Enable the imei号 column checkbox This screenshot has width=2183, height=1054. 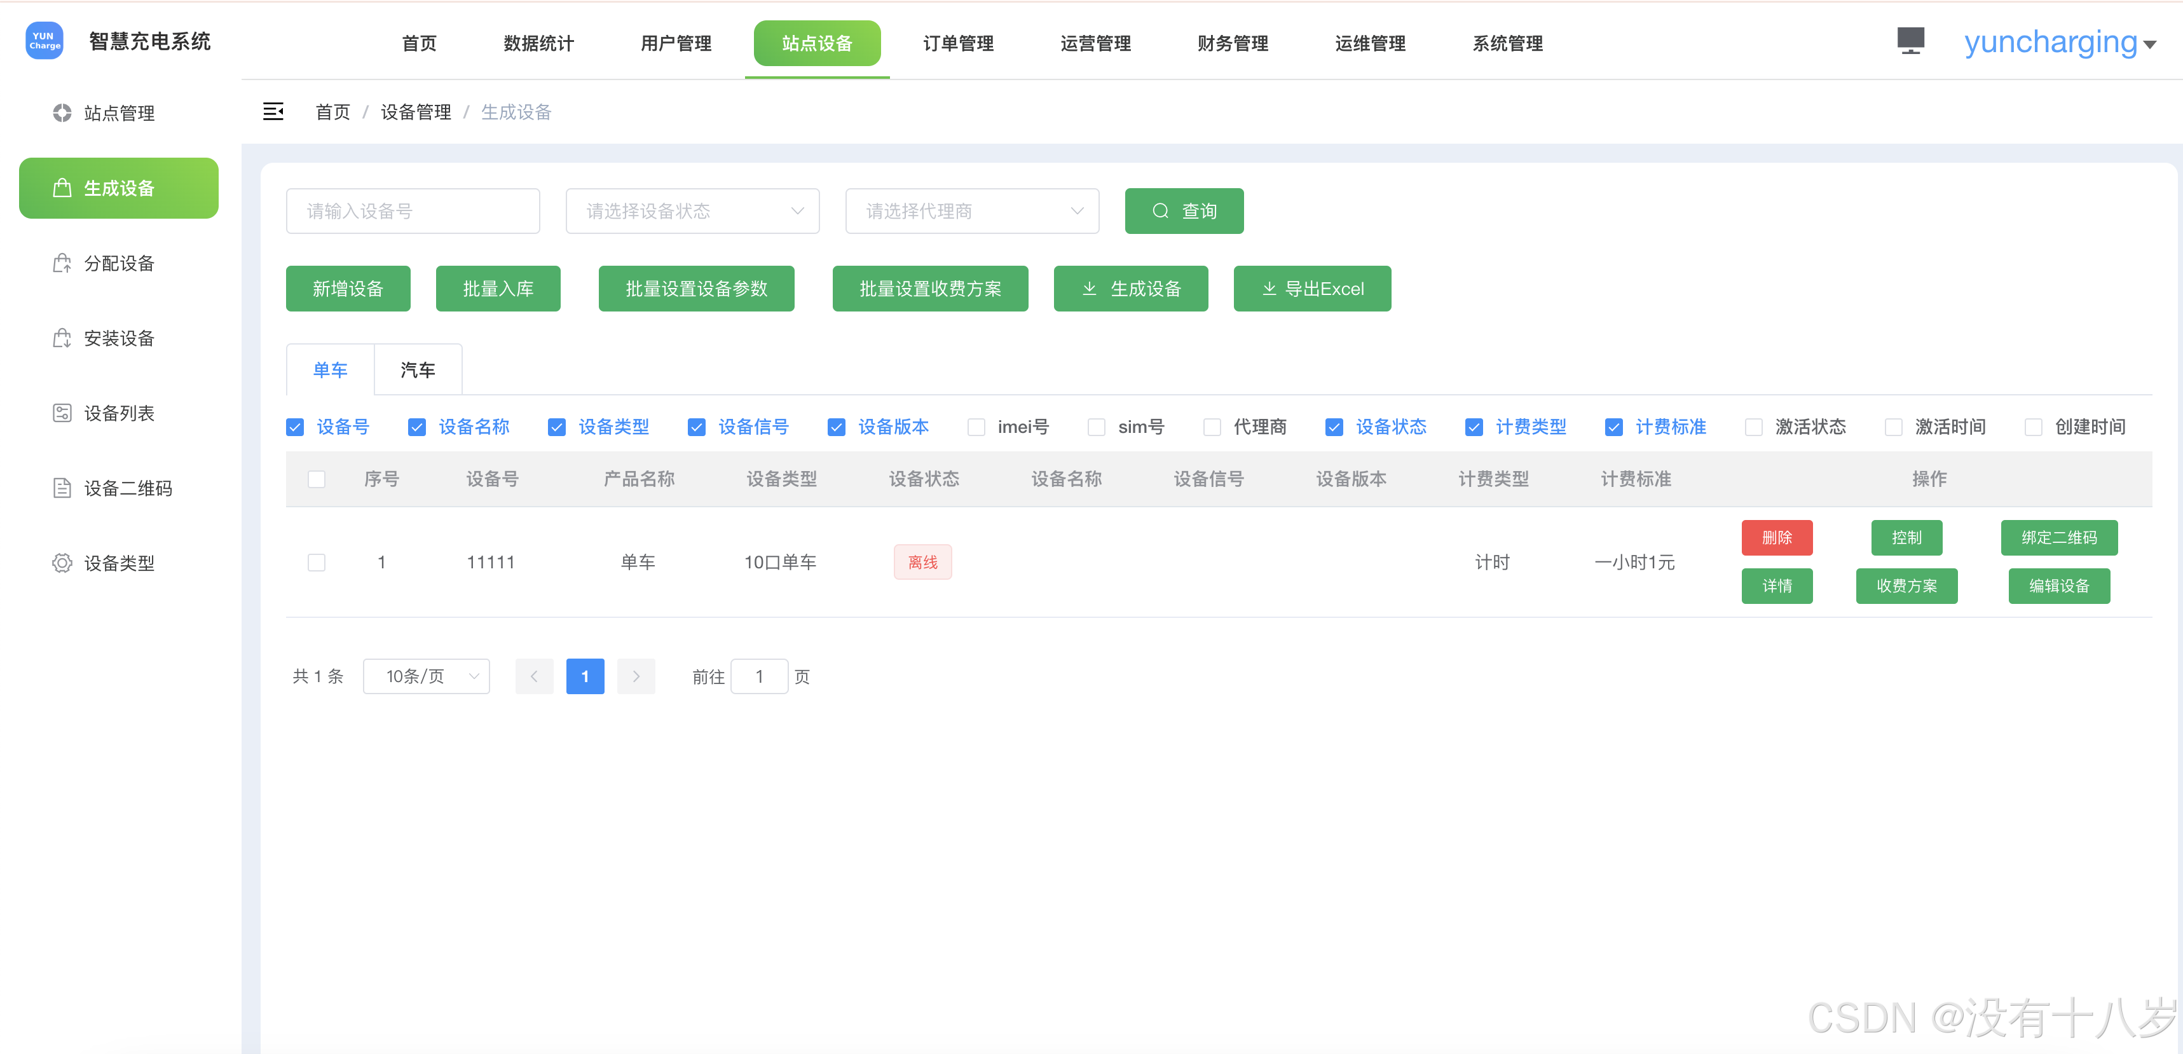pyautogui.click(x=976, y=427)
